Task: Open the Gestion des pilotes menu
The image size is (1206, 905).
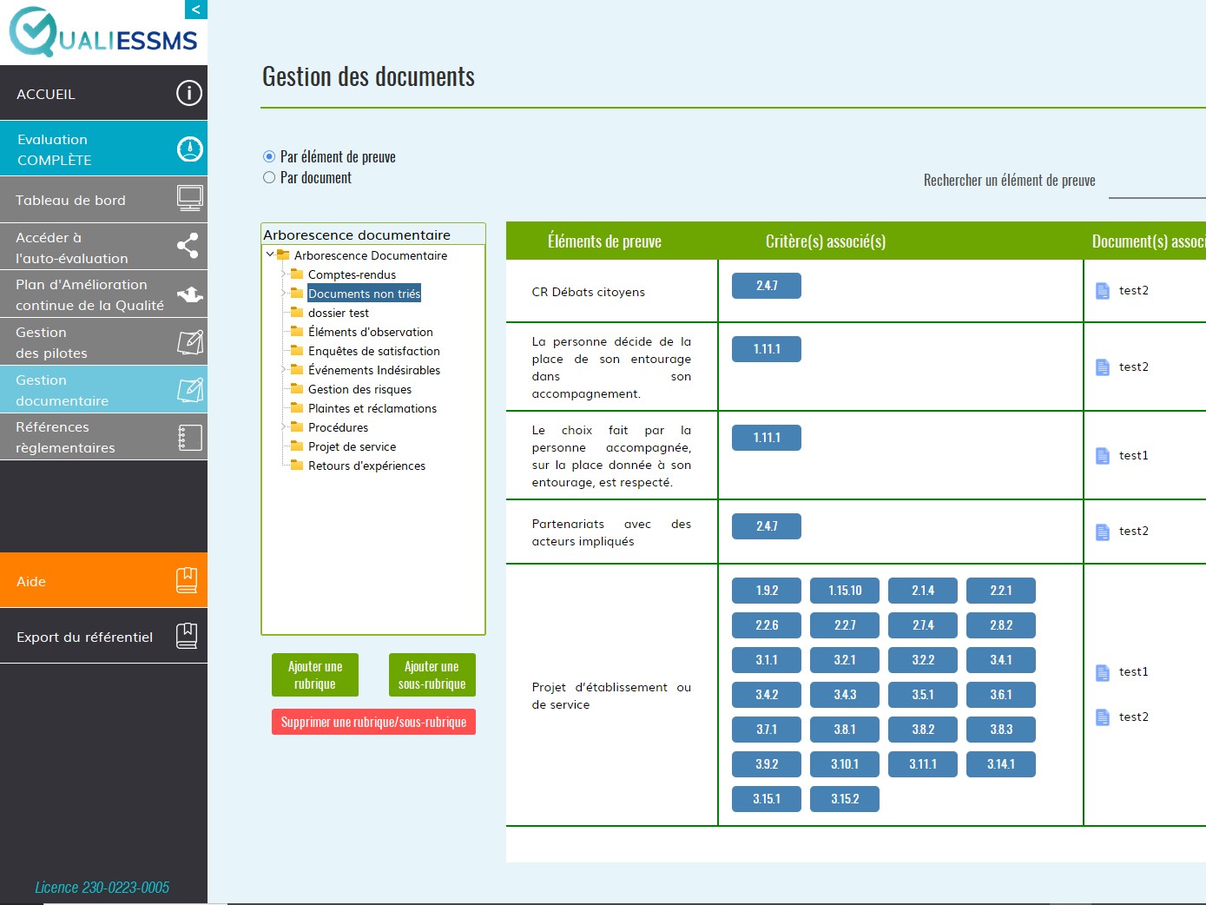Action: tap(87, 342)
